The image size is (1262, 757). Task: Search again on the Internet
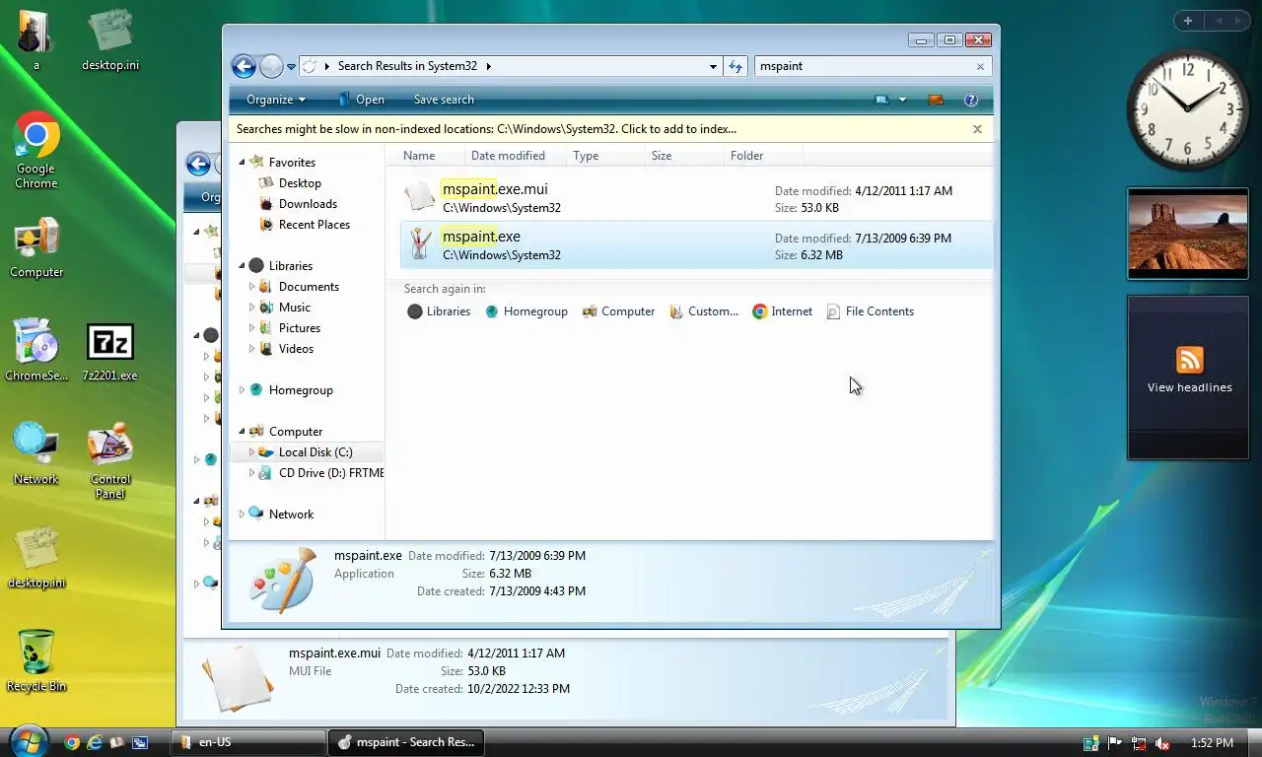pos(782,311)
